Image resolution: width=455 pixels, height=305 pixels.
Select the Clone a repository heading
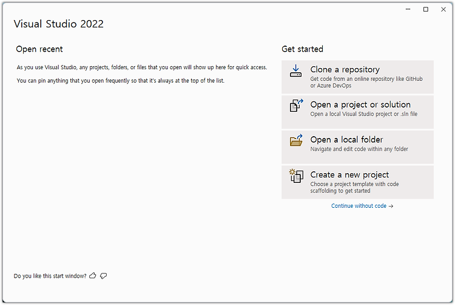pos(345,69)
